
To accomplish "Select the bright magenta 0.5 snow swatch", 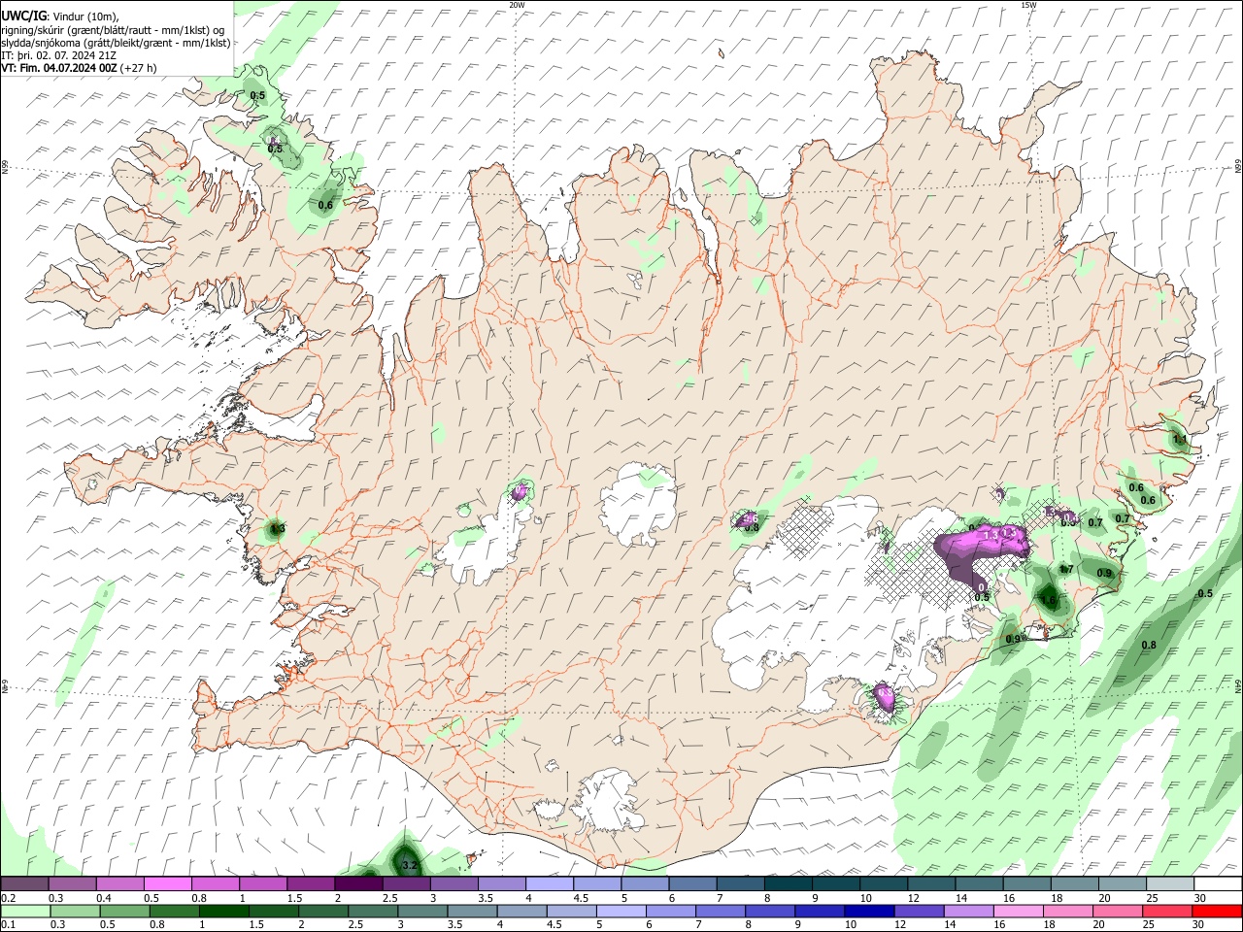I will tap(167, 884).
